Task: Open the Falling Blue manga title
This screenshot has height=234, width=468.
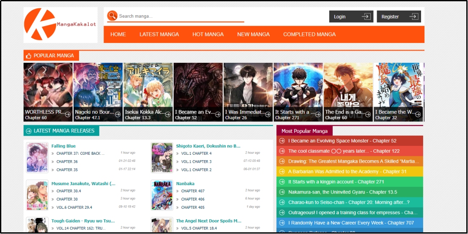Action: 63,146
